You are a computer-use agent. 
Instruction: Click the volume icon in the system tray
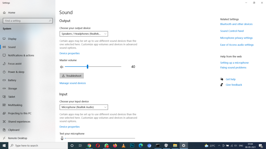coord(235,145)
